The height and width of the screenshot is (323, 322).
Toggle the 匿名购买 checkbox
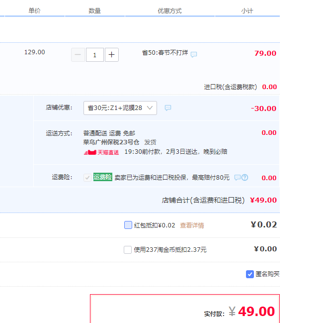click(x=250, y=274)
